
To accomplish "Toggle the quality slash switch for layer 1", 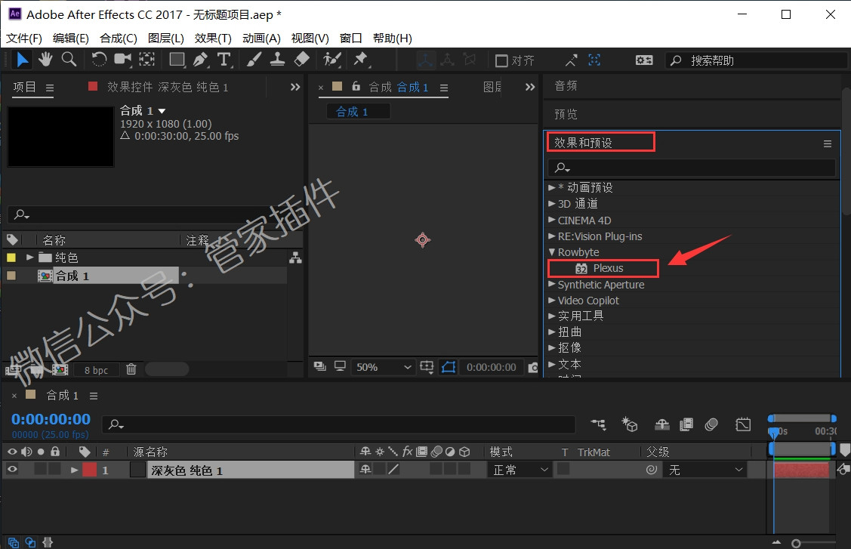I will pyautogui.click(x=393, y=469).
